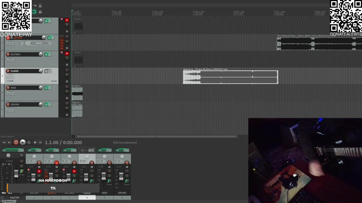Open guitar3 input 'in' dropdown in track list

click(x=20, y=43)
